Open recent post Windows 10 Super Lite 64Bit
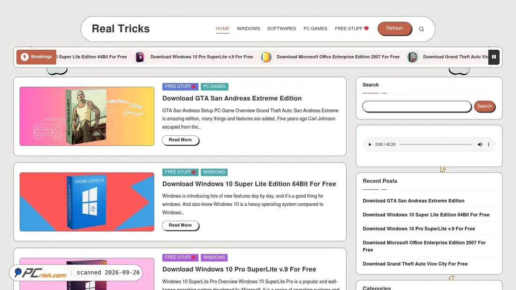Viewport: 516px width, 290px height. [x=426, y=215]
